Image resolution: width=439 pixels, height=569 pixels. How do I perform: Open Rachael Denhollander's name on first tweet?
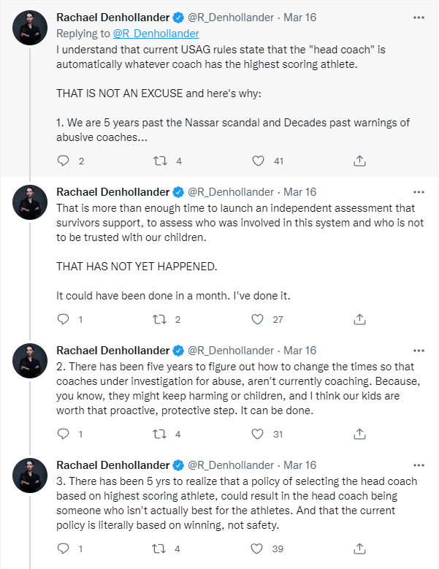tap(112, 17)
